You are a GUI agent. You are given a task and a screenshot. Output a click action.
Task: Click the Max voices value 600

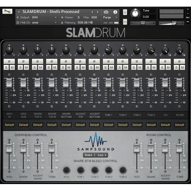pyautogui.click(x=94, y=18)
